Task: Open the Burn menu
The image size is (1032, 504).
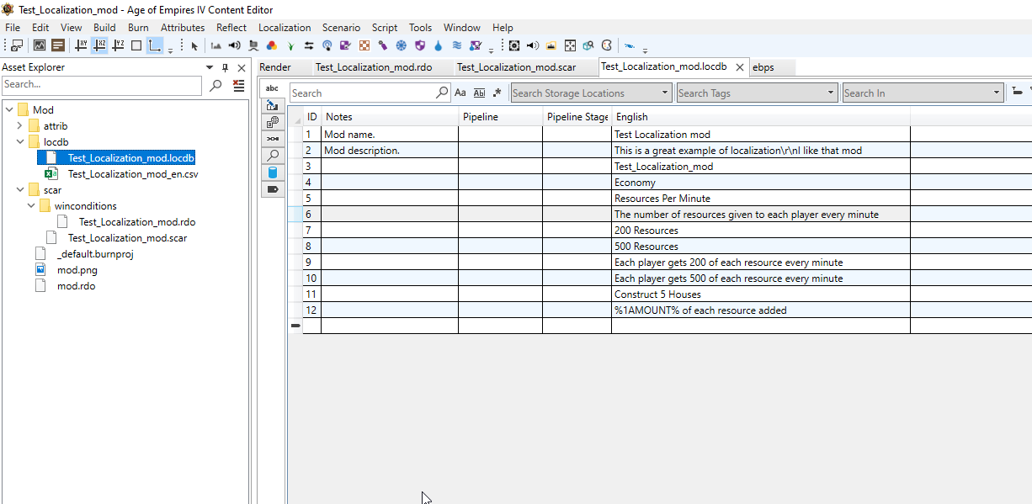Action: tap(138, 28)
